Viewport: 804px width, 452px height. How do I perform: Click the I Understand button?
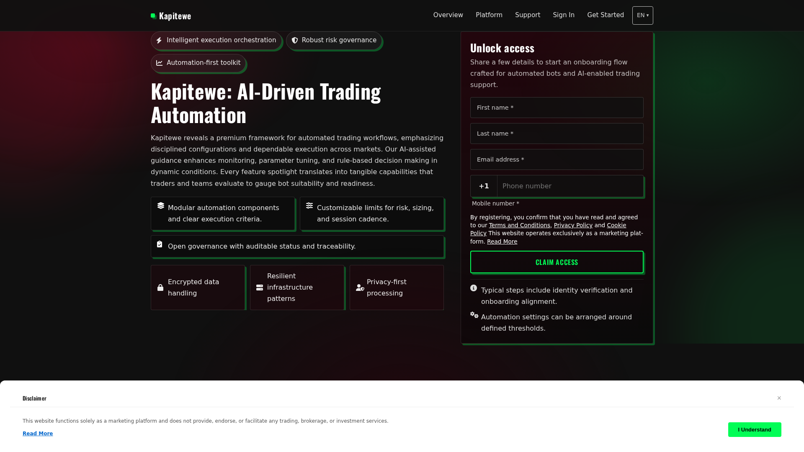click(x=755, y=430)
